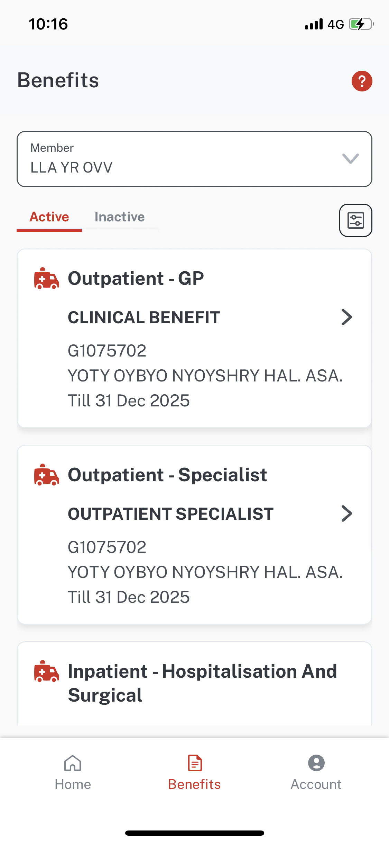The width and height of the screenshot is (389, 844).
Task: Open the Account profile icon
Action: 316,763
